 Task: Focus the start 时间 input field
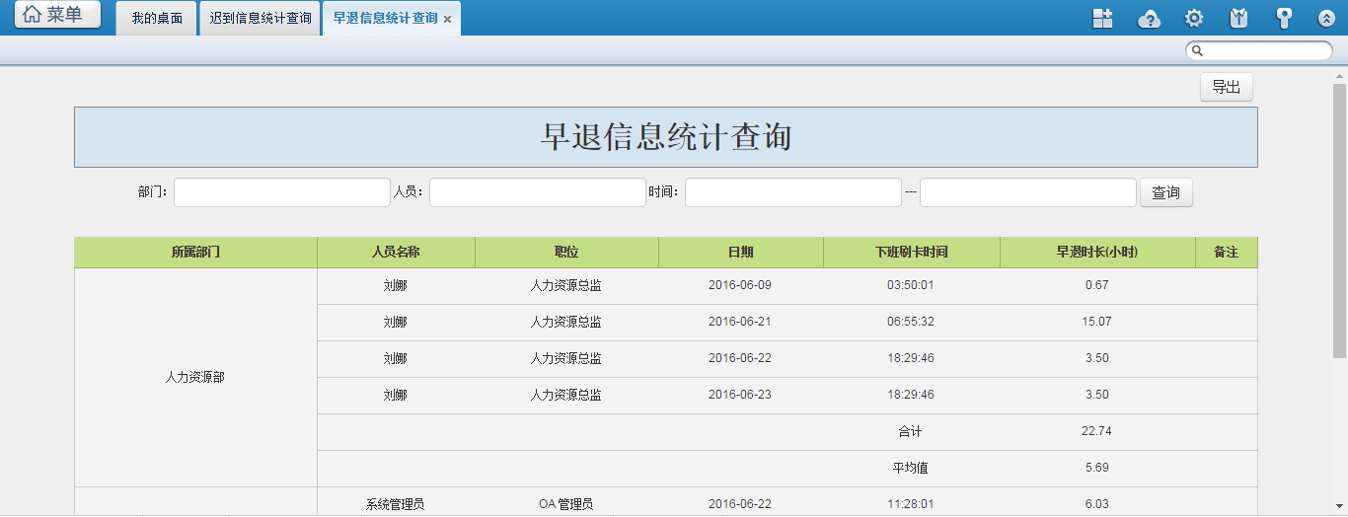[x=793, y=192]
